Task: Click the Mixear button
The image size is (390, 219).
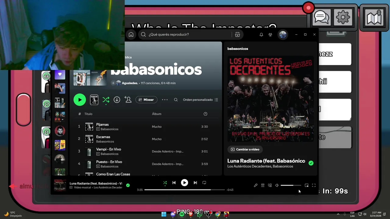Action: pos(146,100)
